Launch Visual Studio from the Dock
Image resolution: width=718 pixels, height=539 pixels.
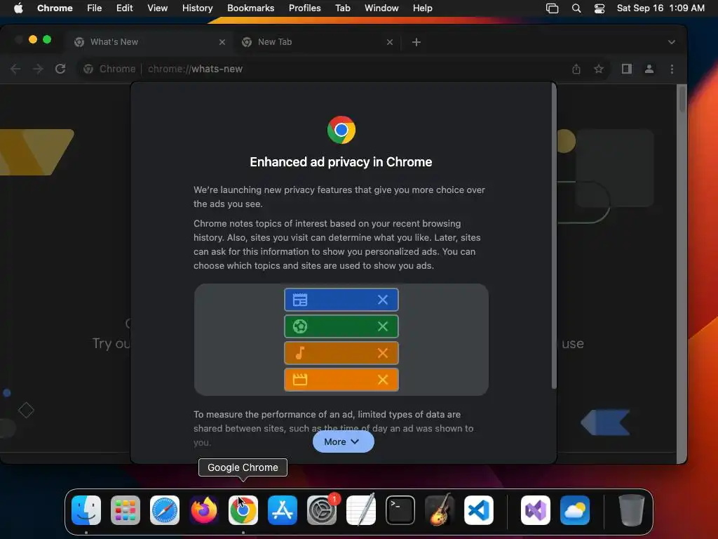(535, 510)
